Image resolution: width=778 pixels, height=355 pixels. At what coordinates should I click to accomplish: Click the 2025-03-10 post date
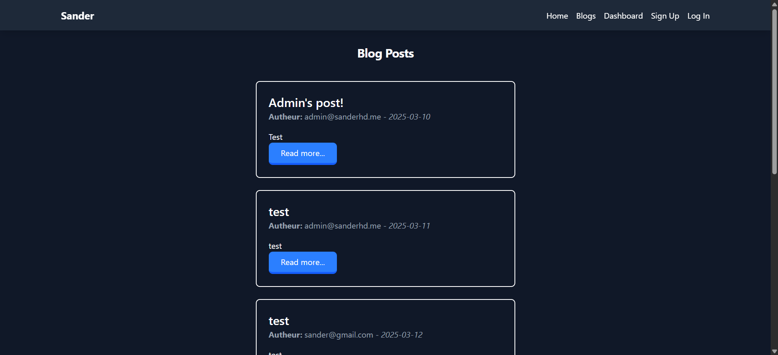click(409, 117)
